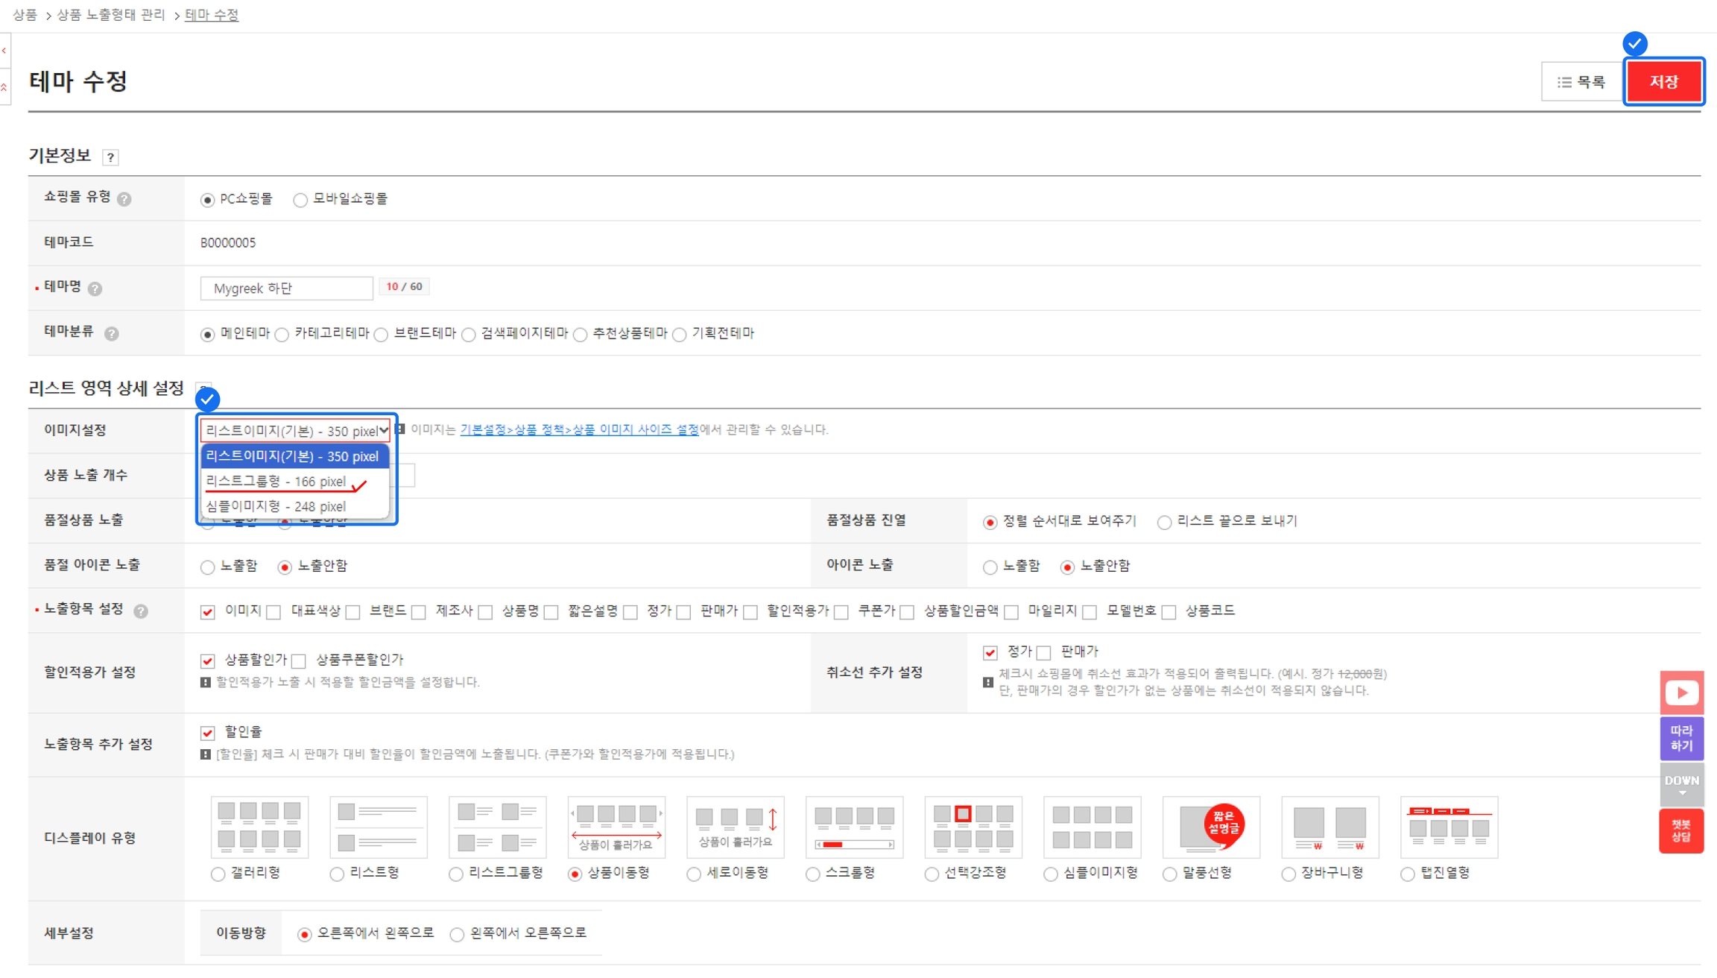Click the 테마명 text input field
The width and height of the screenshot is (1717, 978).
pyautogui.click(x=286, y=288)
